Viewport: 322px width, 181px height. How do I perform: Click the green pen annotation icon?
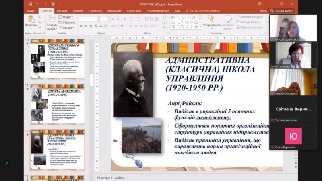point(6,163)
